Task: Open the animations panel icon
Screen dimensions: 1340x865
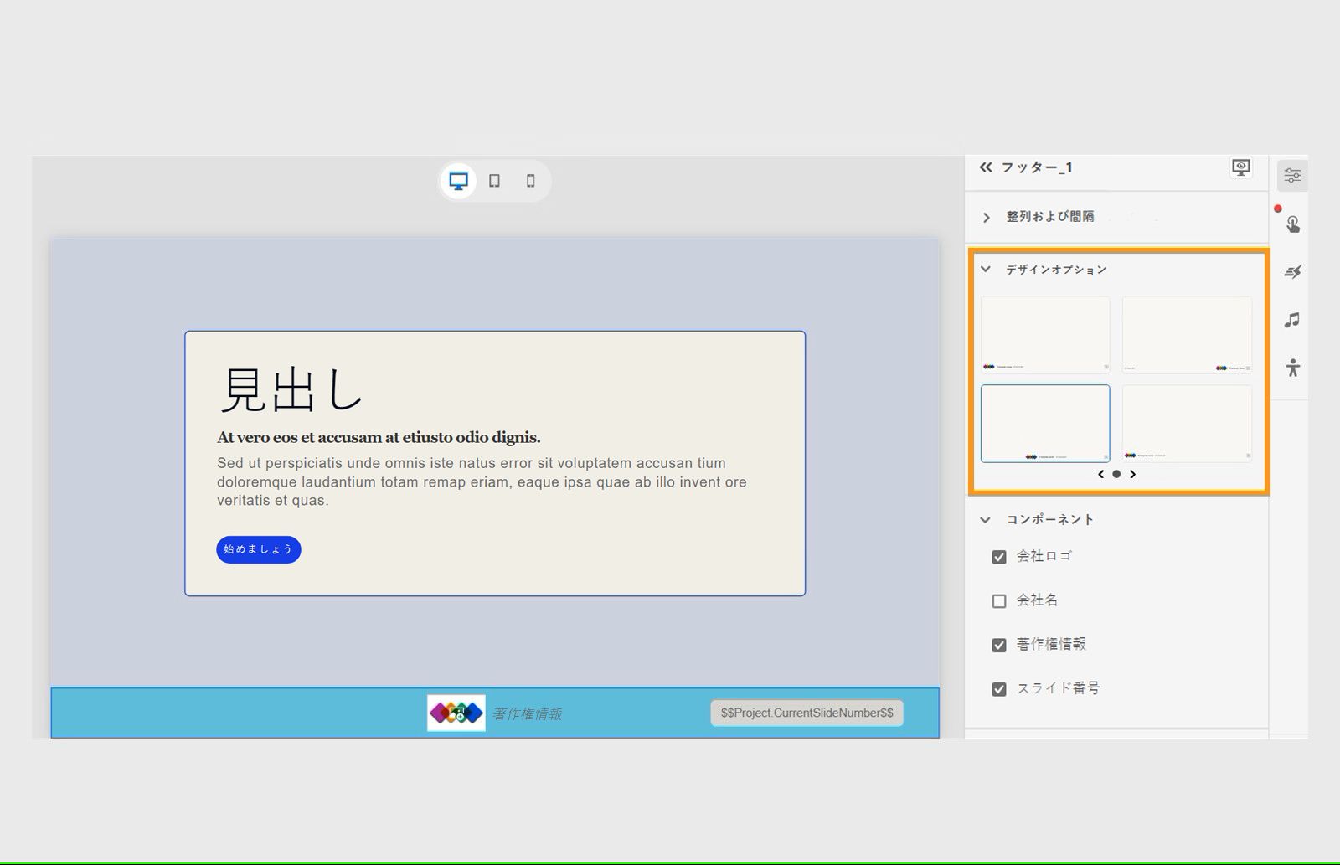Action: [1292, 272]
